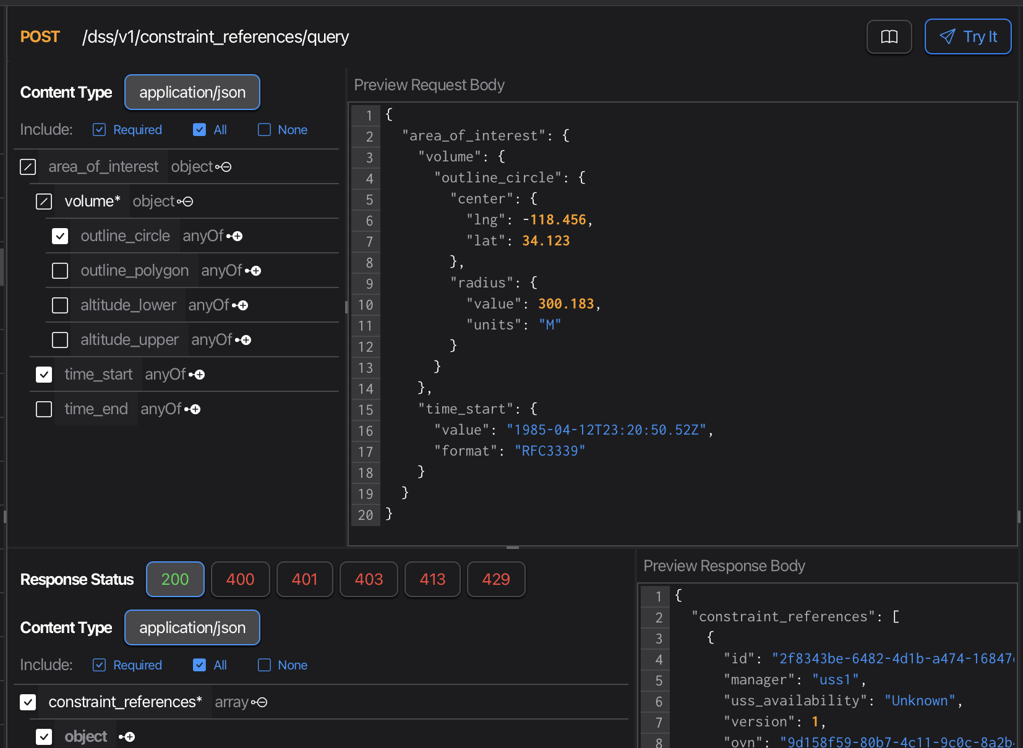
Task: Open the request Content Type application/json selector
Action: (x=192, y=92)
